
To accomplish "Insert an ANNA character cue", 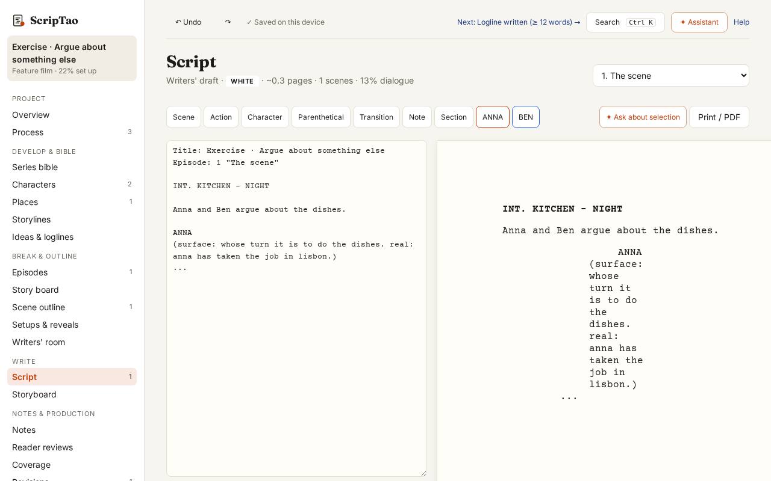I will tap(493, 117).
